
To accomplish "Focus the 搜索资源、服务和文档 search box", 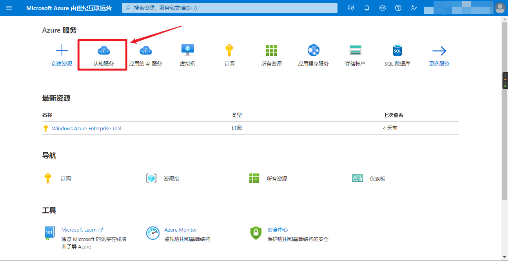I will [230, 8].
